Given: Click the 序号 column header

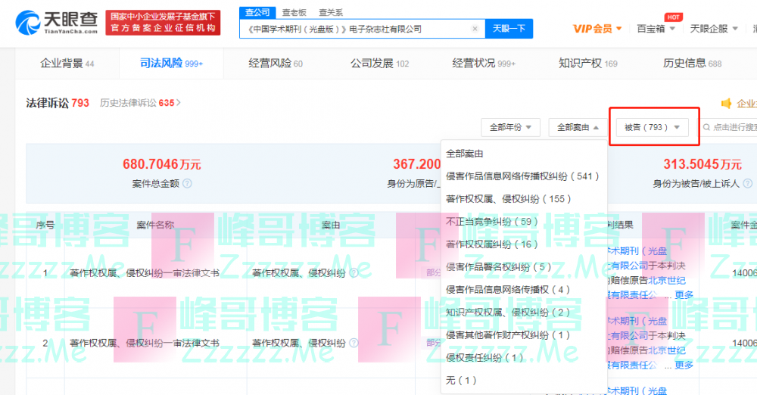Looking at the screenshot, I should [45, 225].
